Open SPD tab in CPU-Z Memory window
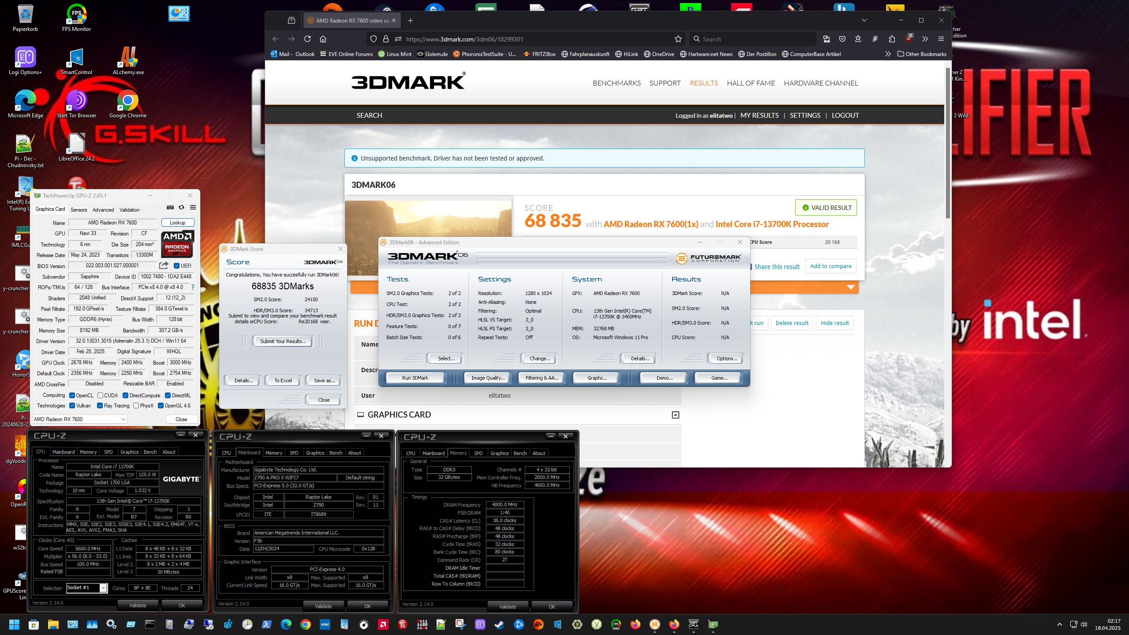Viewport: 1129px width, 635px height. [x=478, y=453]
